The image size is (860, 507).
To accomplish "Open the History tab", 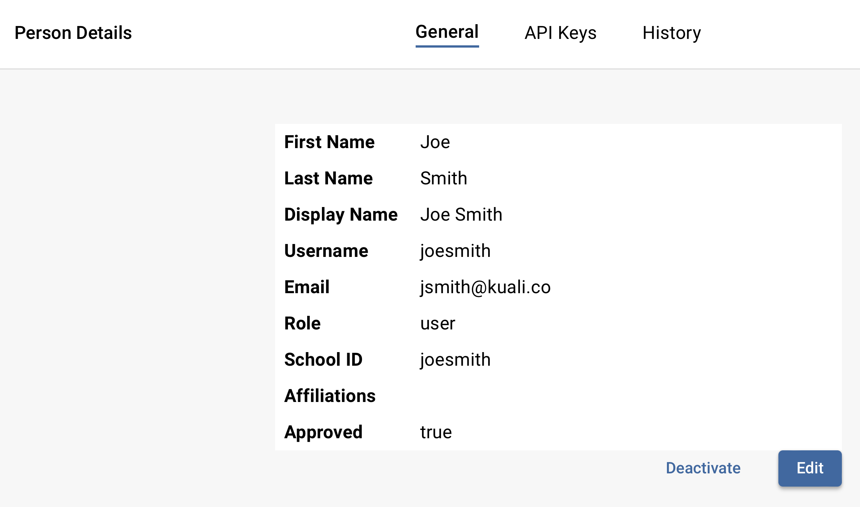I will point(671,33).
